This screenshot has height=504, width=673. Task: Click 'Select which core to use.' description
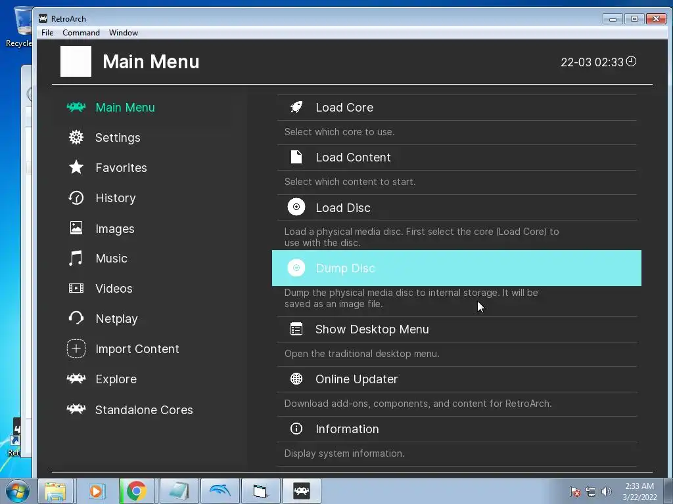(x=339, y=132)
